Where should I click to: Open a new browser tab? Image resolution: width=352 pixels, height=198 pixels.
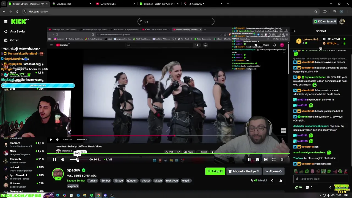pos(228,4)
